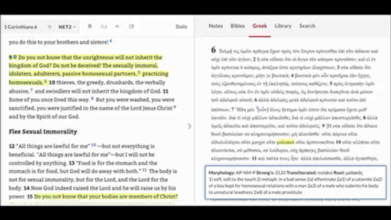This screenshot has height=220, width=391.
Task: Open footnote 5 after passive homosexual partners
Action: click(139, 72)
